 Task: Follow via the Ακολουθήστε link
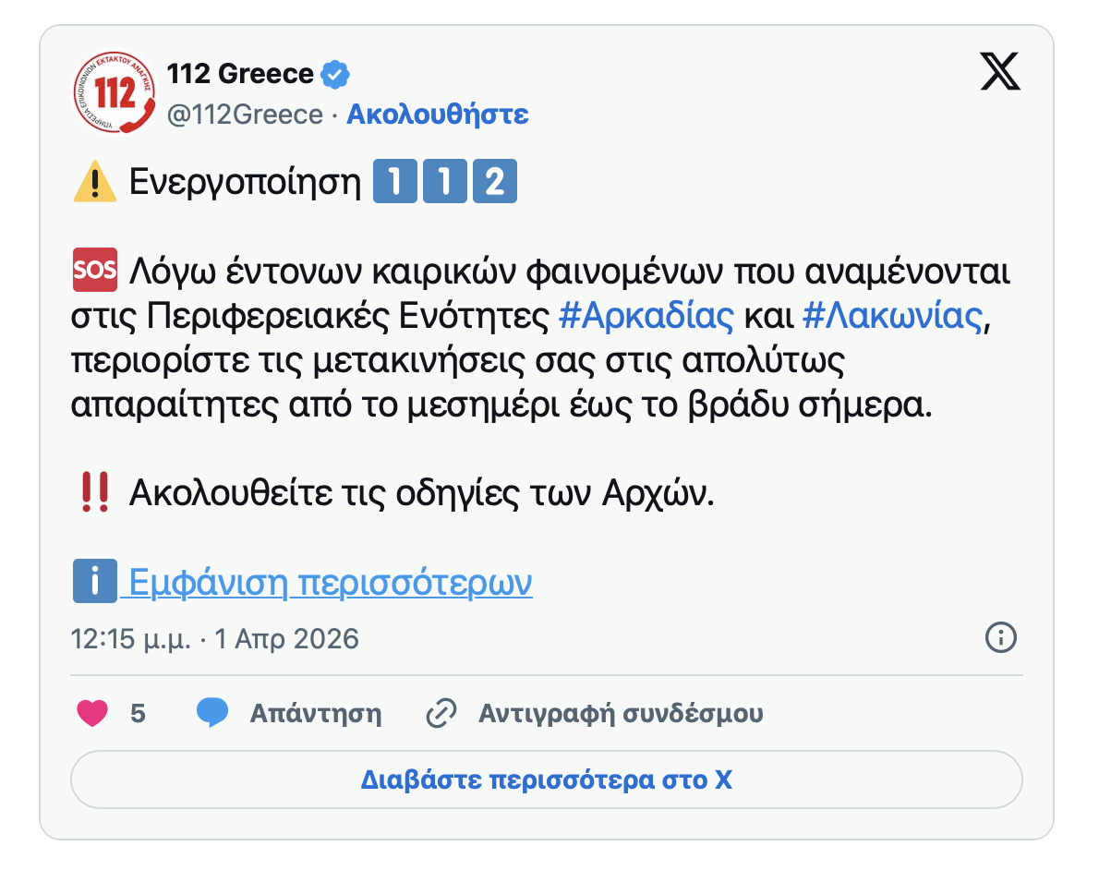437,115
